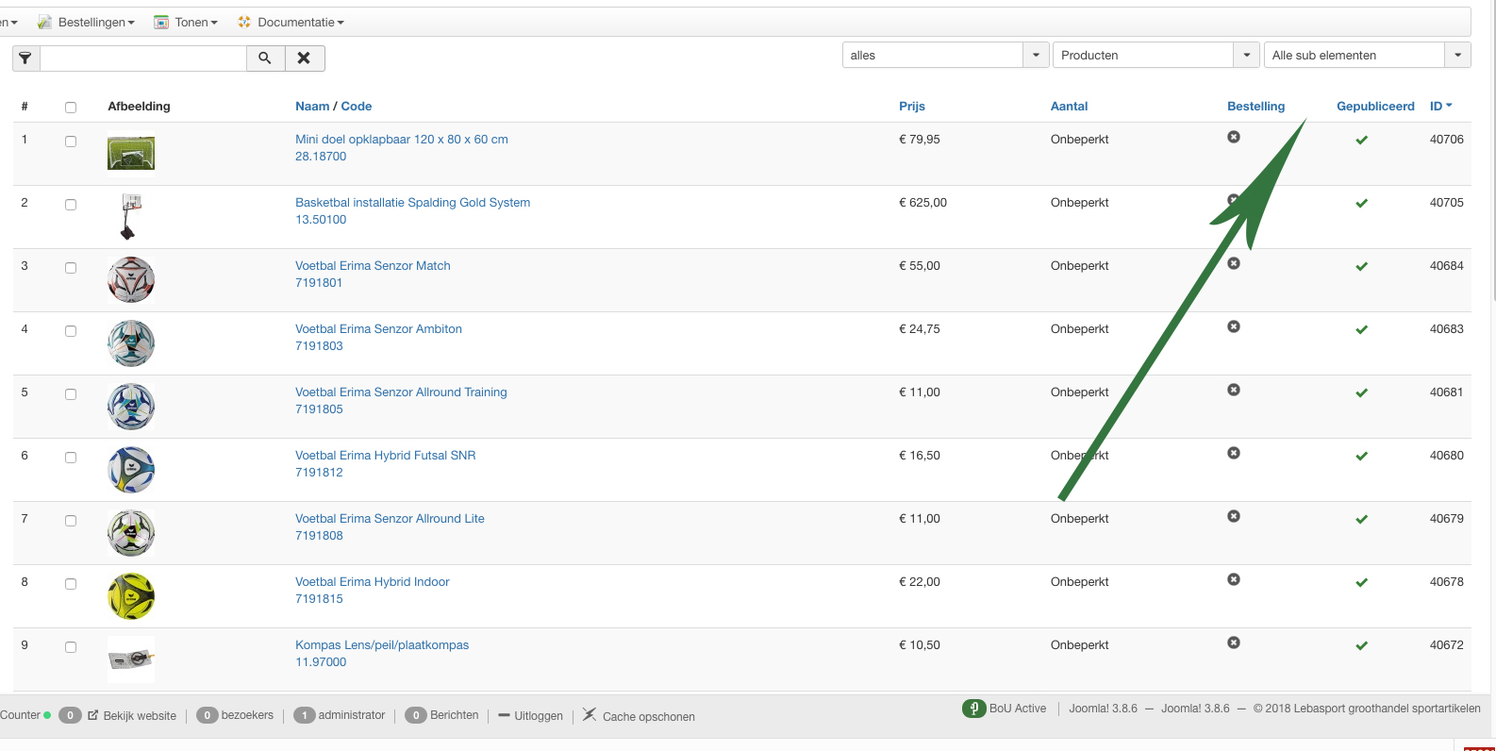Screen dimensions: 1496x751
Task: Open the Tonen menu
Action: pyautogui.click(x=186, y=22)
